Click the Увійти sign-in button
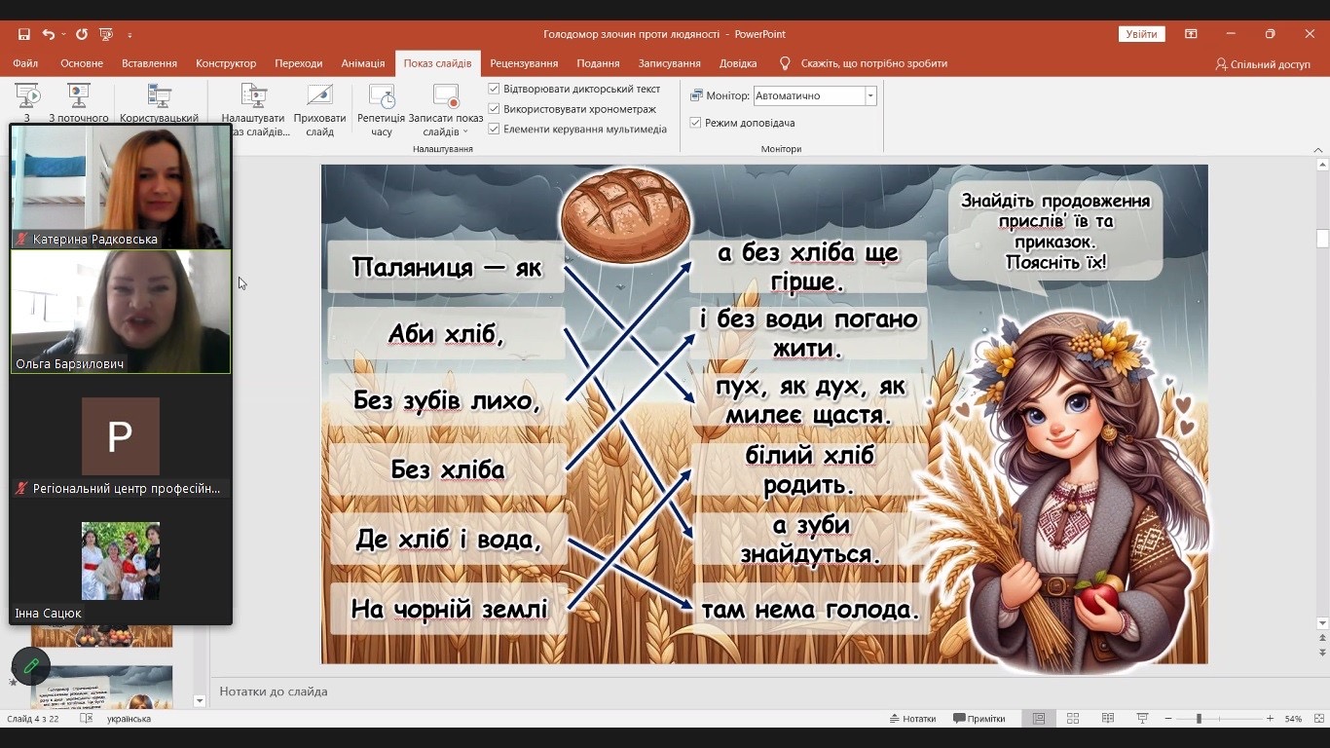 [x=1141, y=34]
